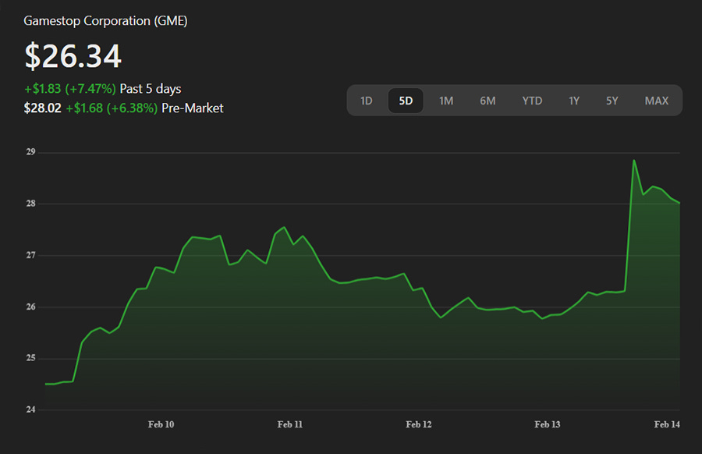The image size is (702, 454).
Task: Click the 24 price axis label
Action: point(30,410)
